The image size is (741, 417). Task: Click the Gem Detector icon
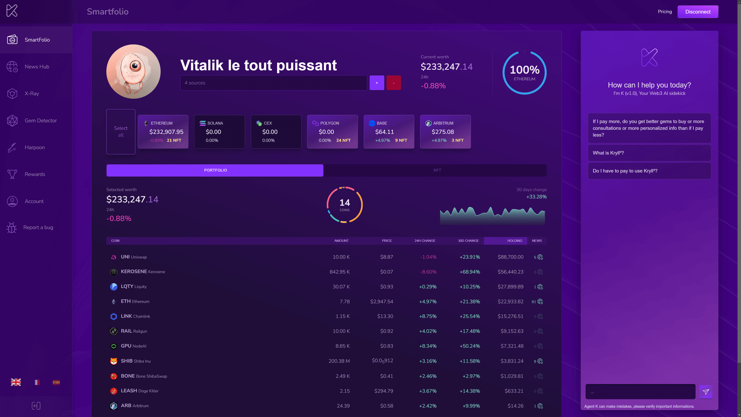[x=12, y=120]
